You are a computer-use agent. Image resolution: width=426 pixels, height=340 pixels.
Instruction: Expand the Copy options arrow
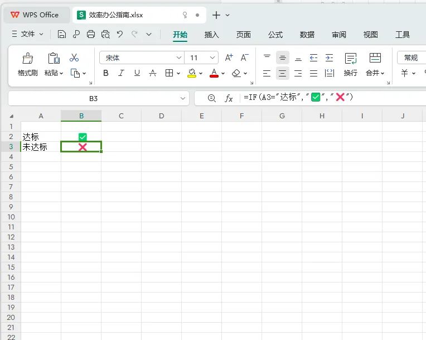pos(84,73)
